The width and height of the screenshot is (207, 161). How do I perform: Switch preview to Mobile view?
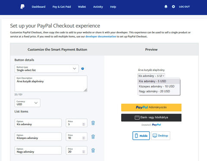click(141, 136)
